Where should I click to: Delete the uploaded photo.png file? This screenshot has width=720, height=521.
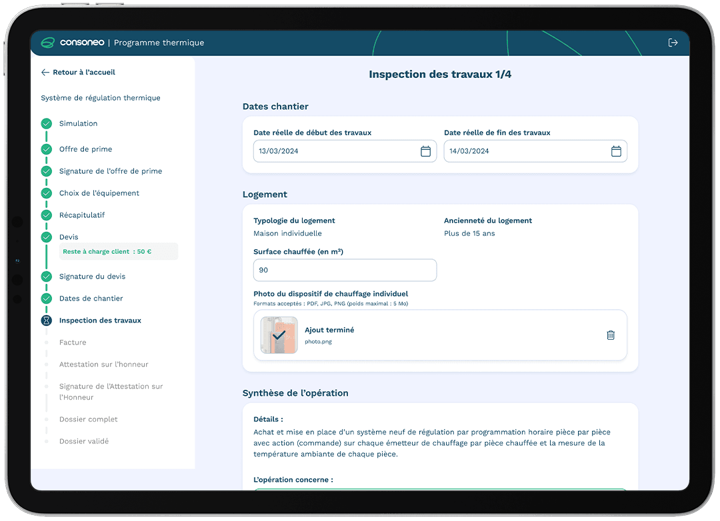[610, 335]
